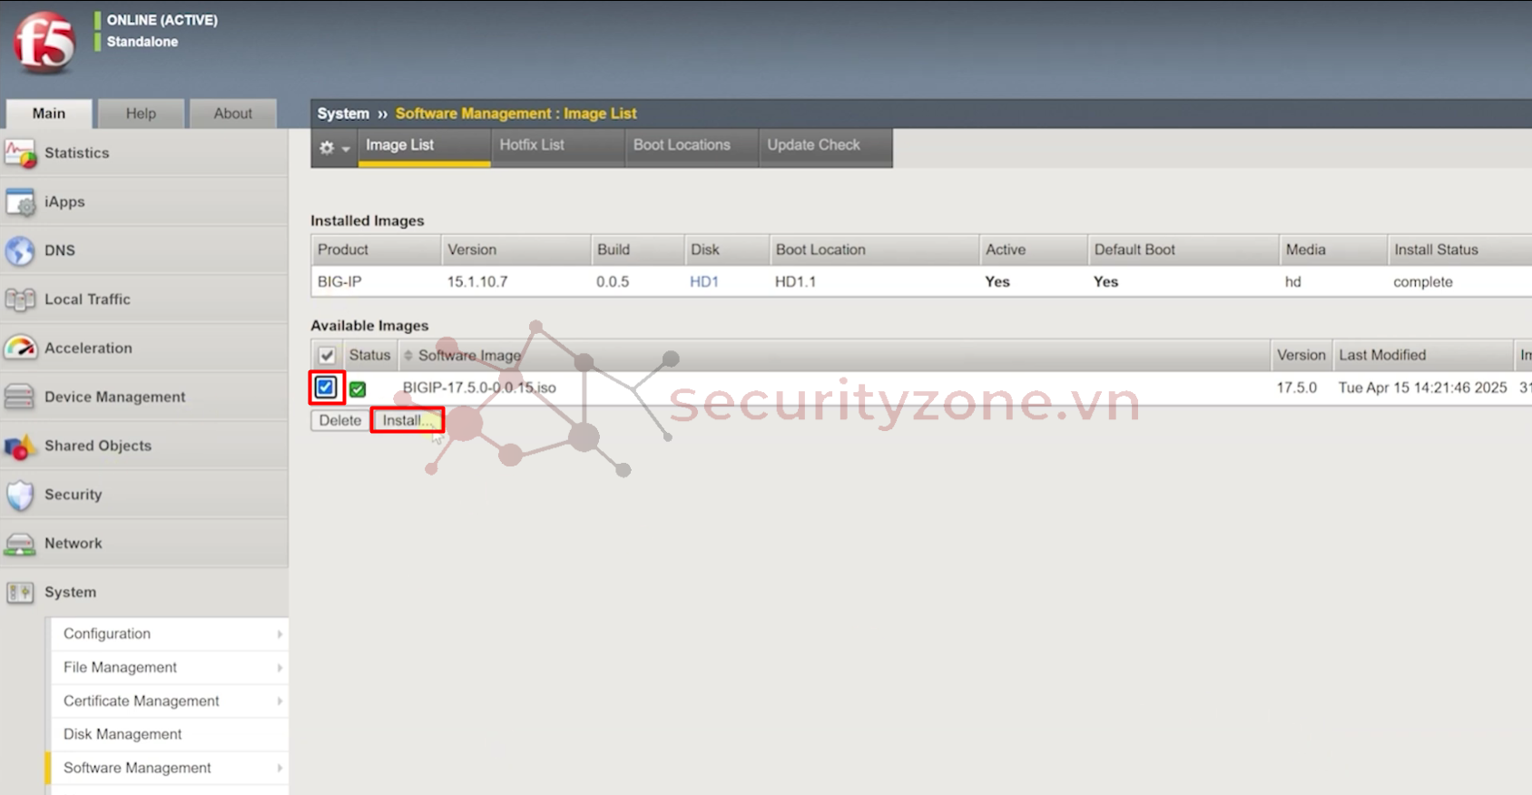Open the Network icon
Screen dimensions: 1532x795
point(20,544)
